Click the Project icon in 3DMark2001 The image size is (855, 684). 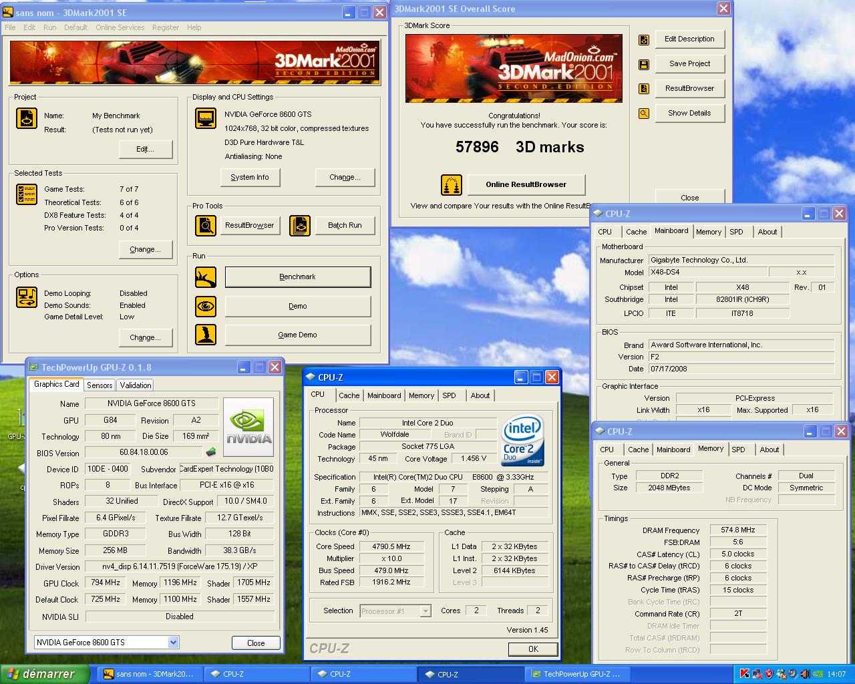pyautogui.click(x=26, y=118)
